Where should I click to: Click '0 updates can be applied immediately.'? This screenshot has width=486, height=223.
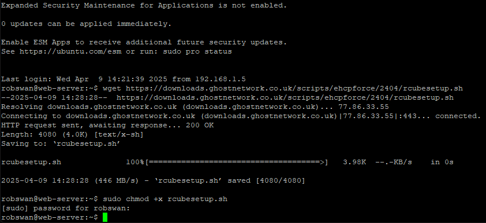pos(86,24)
